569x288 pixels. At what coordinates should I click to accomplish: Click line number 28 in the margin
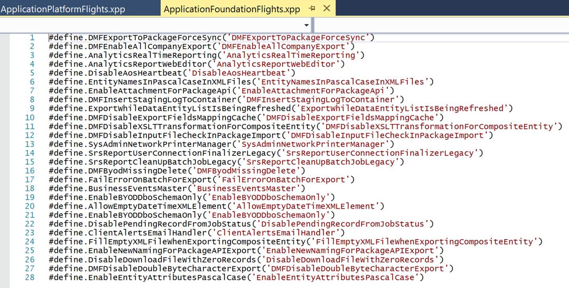[30, 277]
